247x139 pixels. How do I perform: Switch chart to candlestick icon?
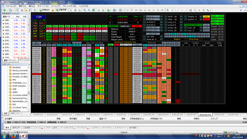pos(75,10)
